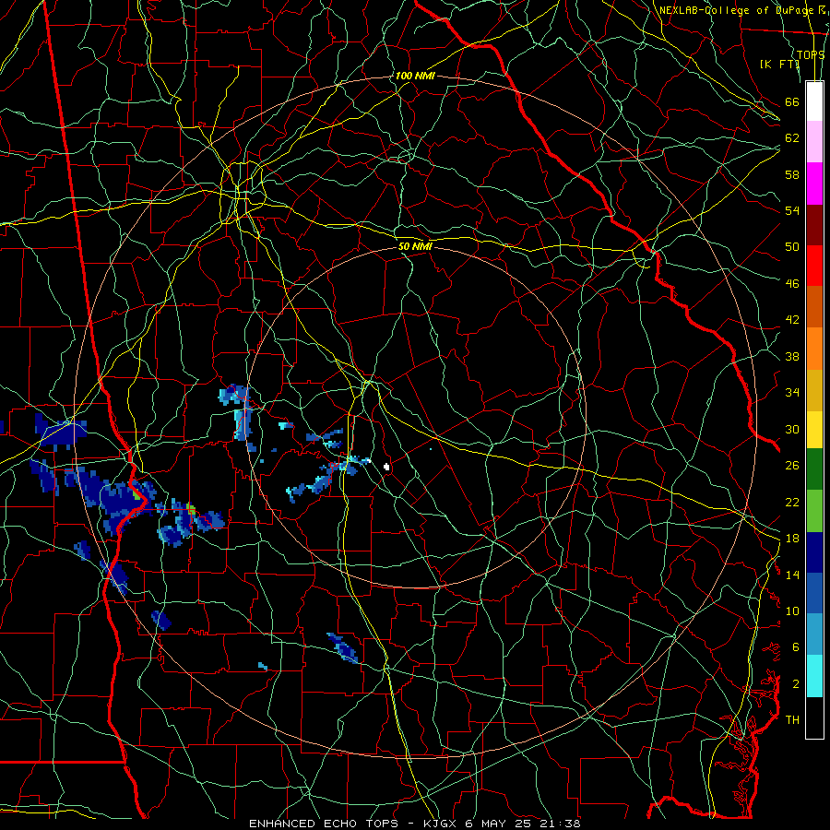Click the TOPS legend title
The image size is (830, 830).
(x=811, y=54)
